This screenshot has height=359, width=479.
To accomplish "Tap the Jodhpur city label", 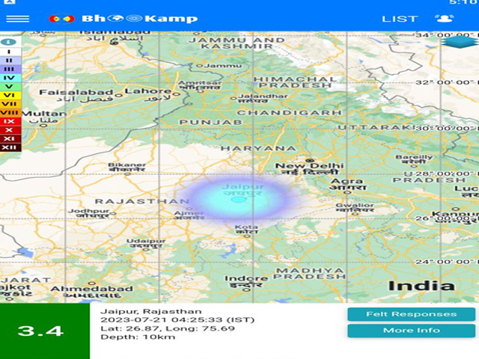I will click(89, 213).
